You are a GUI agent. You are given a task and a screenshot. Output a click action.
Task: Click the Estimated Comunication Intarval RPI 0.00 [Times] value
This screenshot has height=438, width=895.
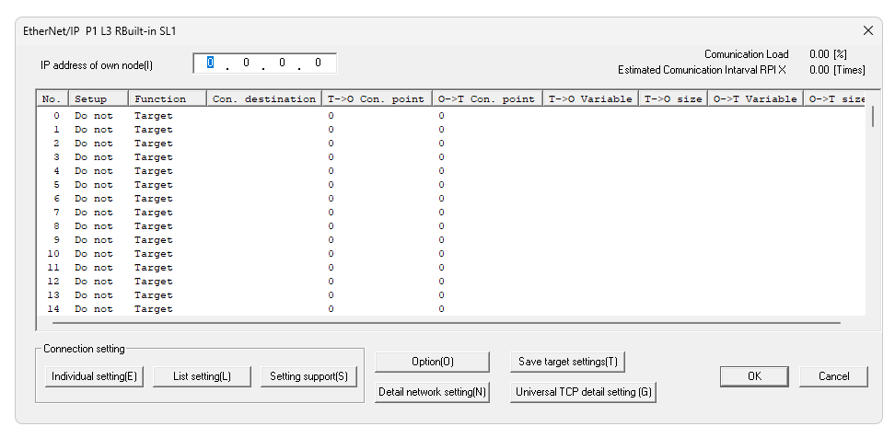point(837,70)
